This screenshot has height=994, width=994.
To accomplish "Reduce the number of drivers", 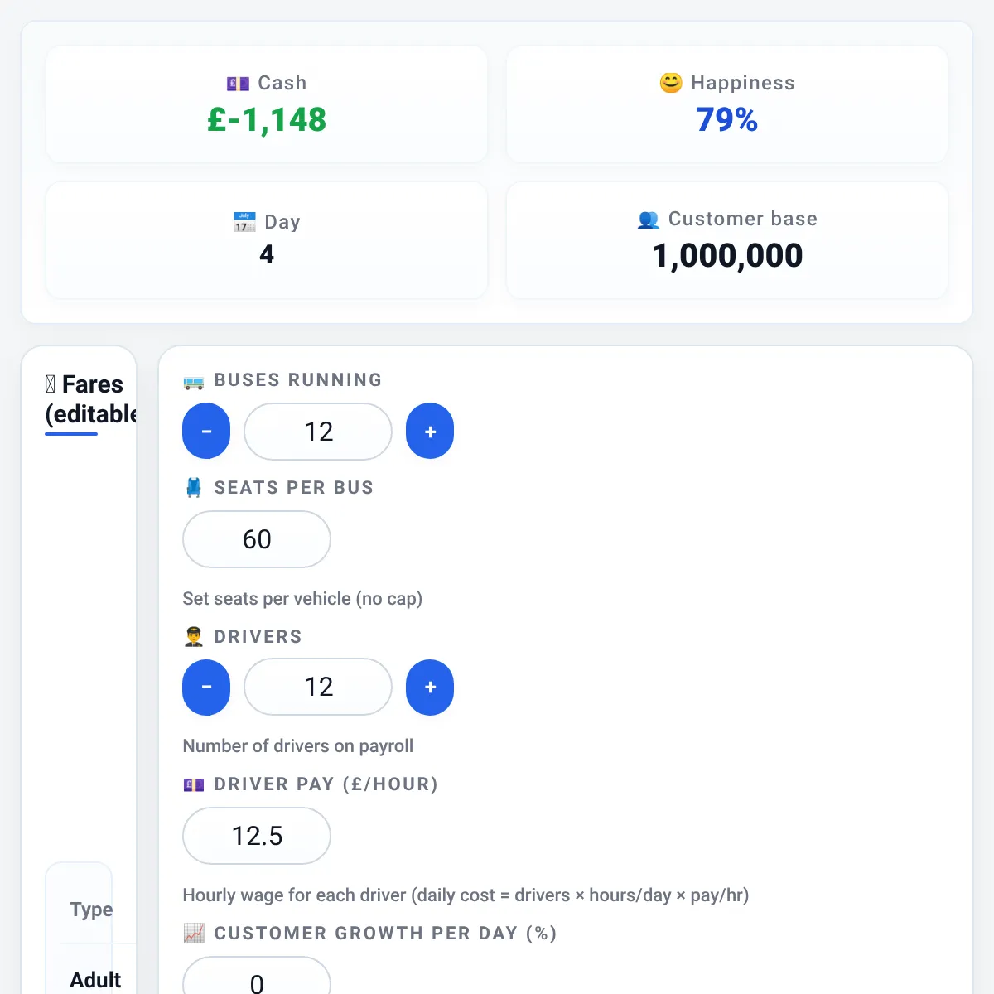I will coord(206,687).
